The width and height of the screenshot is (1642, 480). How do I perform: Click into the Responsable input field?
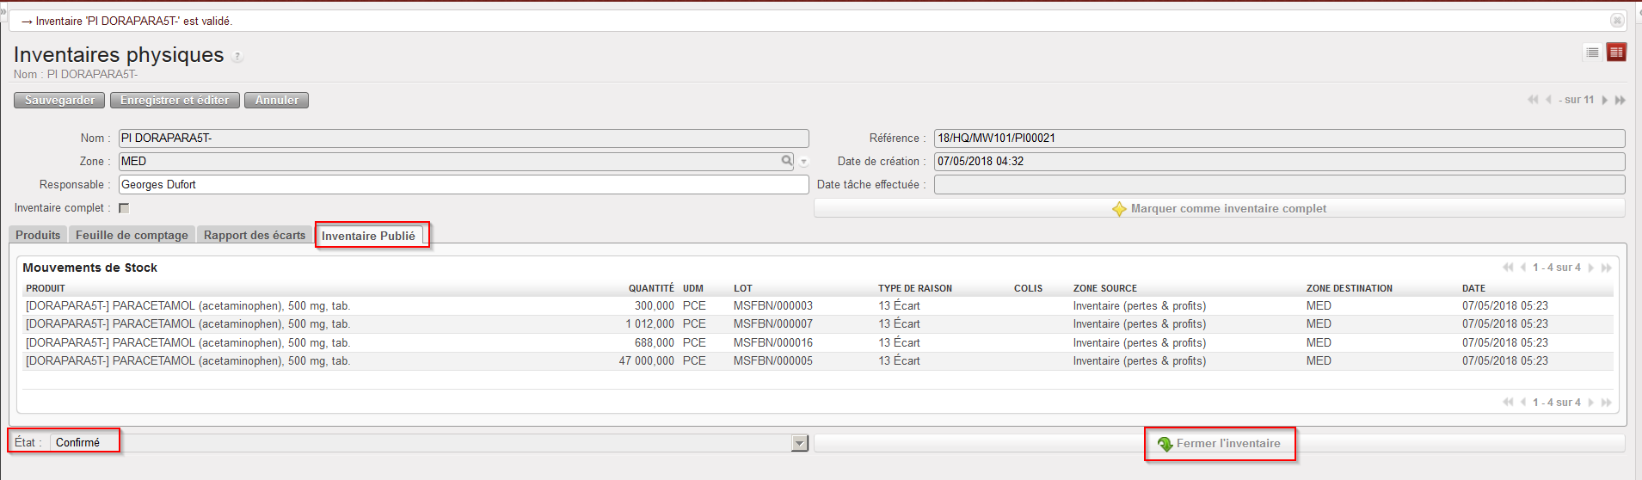(x=463, y=185)
